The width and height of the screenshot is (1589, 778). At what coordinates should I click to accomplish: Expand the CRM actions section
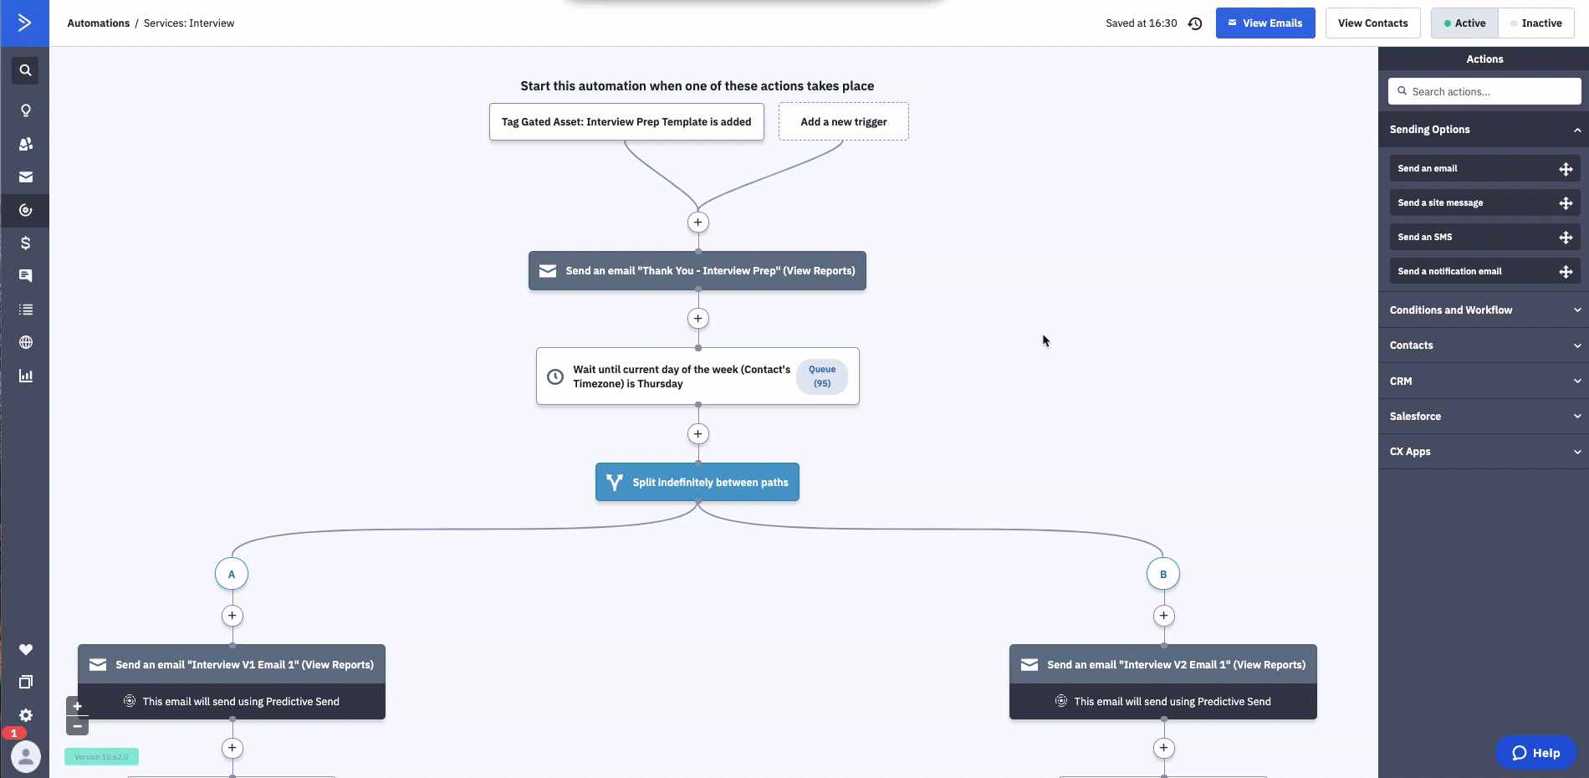tap(1484, 381)
